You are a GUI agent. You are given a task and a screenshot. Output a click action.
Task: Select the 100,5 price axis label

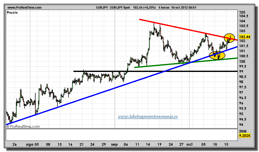[244, 56]
